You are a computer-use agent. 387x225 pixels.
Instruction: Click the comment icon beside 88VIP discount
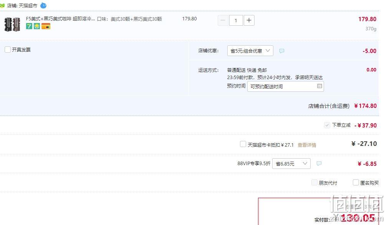click(x=319, y=163)
